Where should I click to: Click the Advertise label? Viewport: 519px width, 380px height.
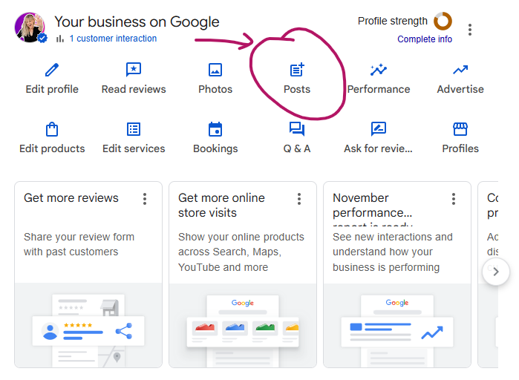click(460, 89)
